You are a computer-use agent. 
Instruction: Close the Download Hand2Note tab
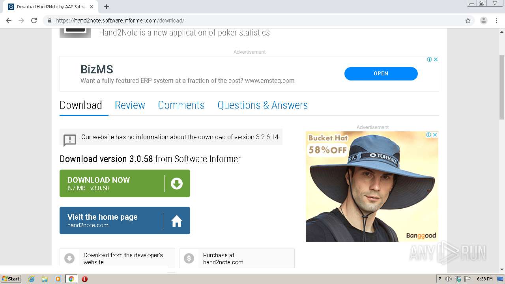(92, 7)
